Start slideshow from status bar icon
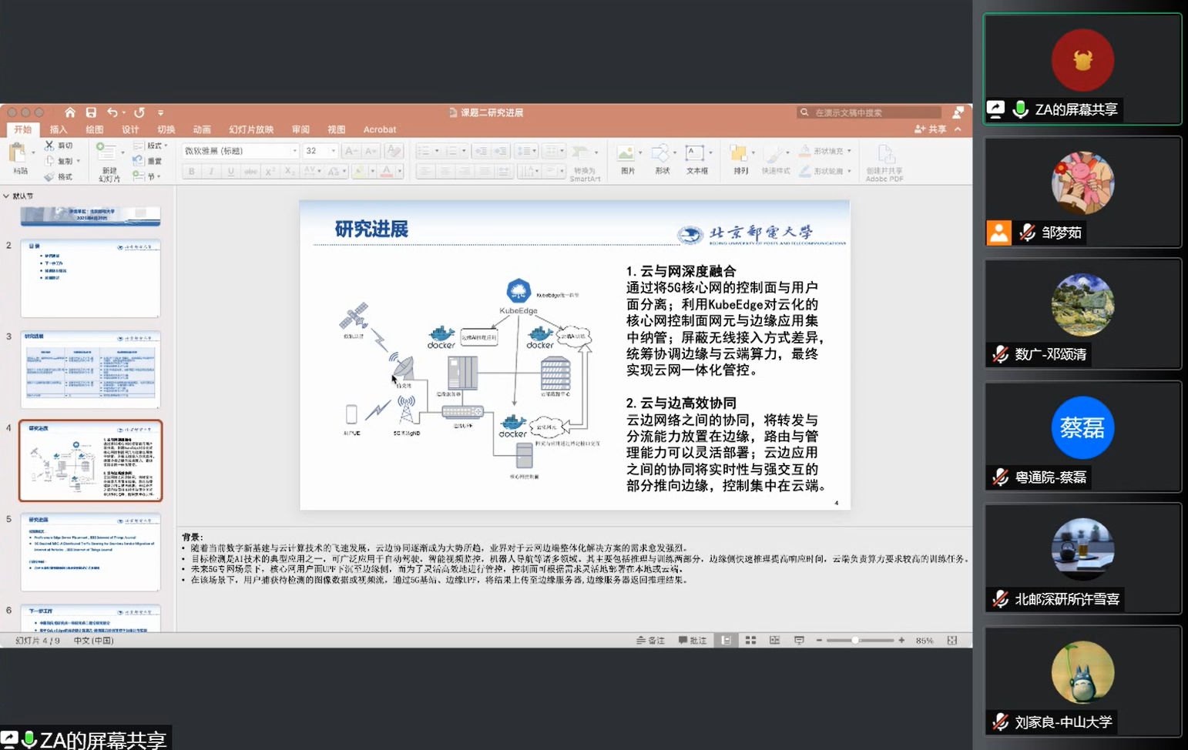 799,640
